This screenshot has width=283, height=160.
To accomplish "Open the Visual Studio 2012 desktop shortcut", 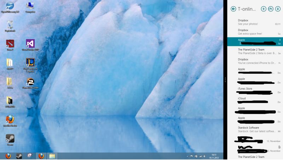I will coord(30,44).
